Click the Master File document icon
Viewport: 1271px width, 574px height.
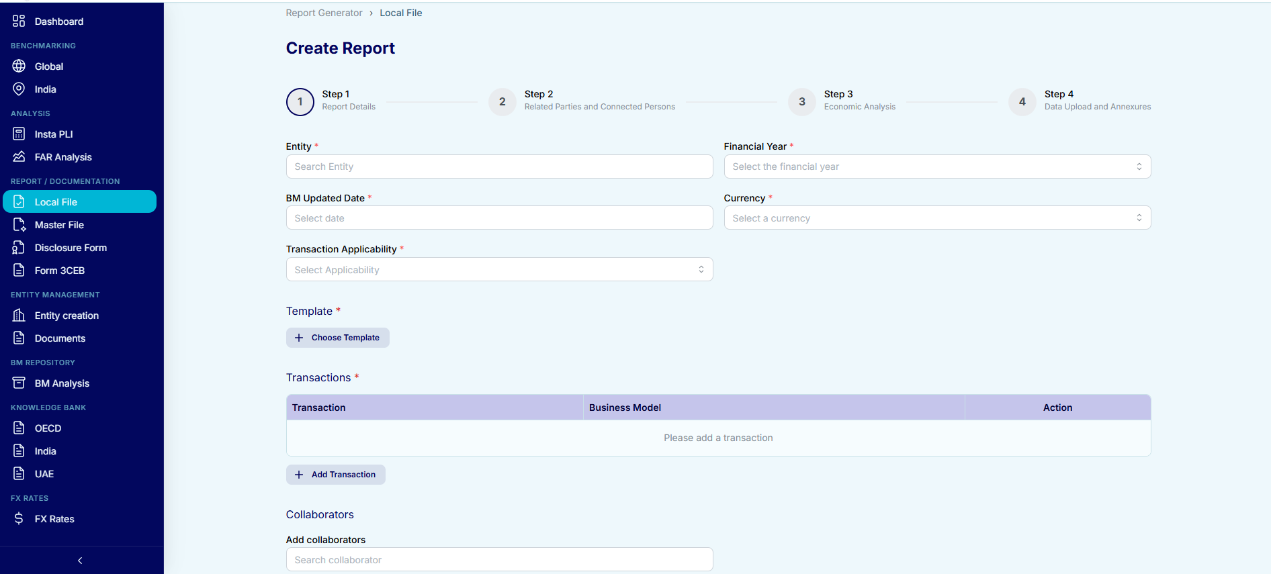click(x=19, y=224)
